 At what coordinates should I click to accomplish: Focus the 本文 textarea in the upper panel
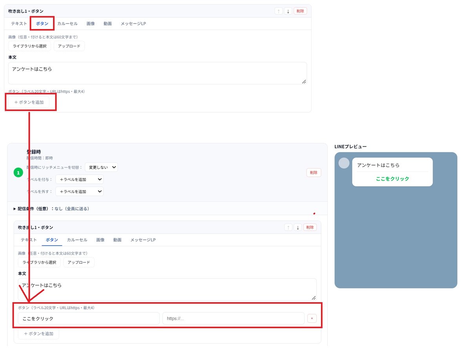pyautogui.click(x=157, y=73)
